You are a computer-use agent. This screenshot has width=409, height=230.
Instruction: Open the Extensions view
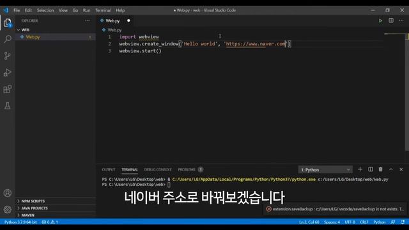8,89
